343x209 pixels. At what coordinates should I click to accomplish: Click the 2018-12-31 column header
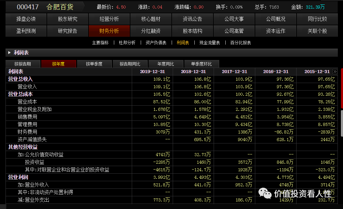pos(193,72)
